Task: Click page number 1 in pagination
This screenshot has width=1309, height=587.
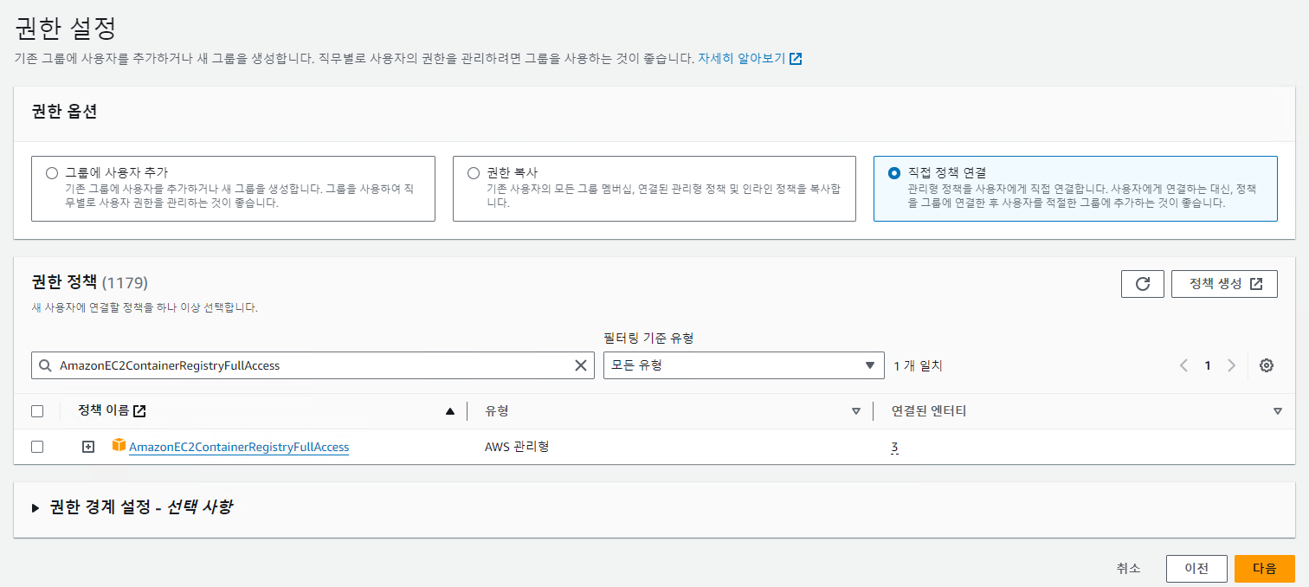Action: coord(1208,365)
